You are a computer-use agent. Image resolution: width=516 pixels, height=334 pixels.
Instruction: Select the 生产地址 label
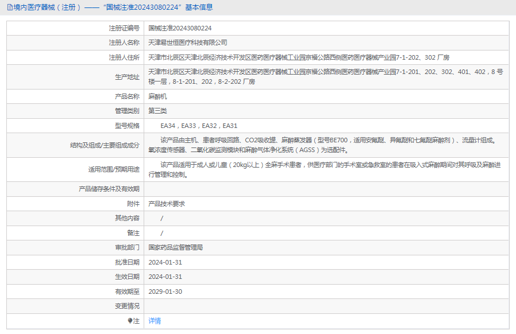tap(127, 77)
